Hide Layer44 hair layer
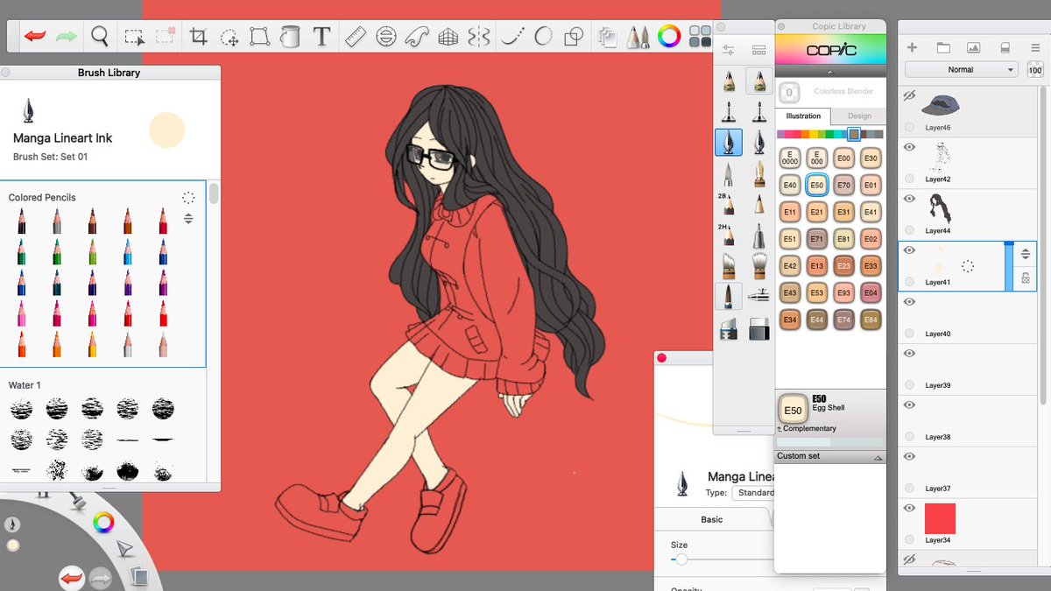Viewport: 1051px width, 591px height. pos(909,199)
